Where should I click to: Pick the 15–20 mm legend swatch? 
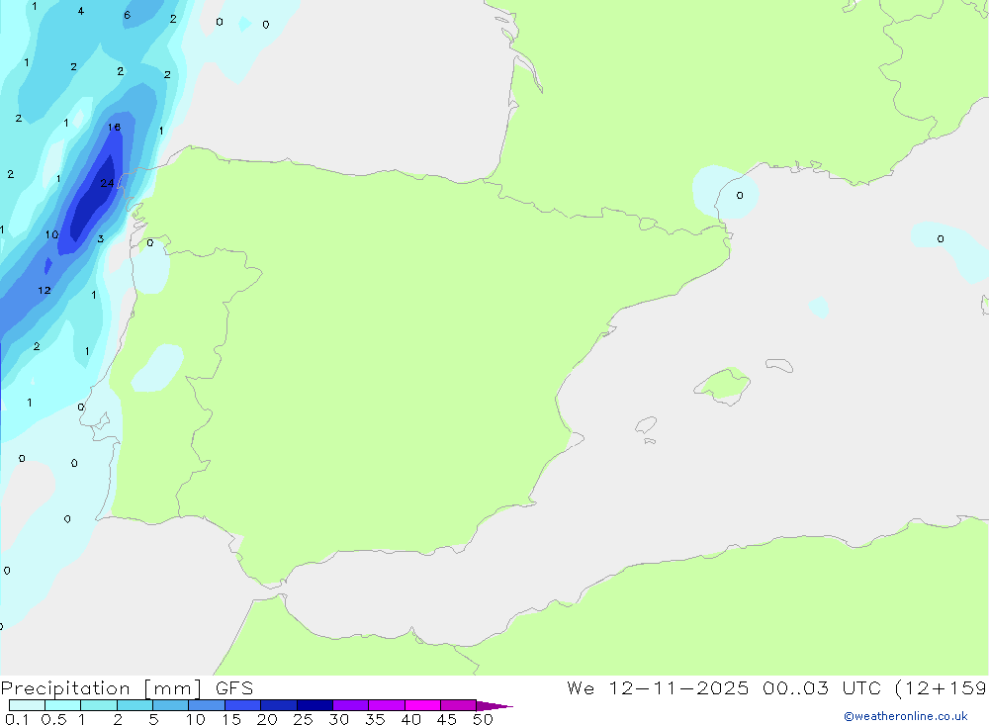(x=243, y=705)
